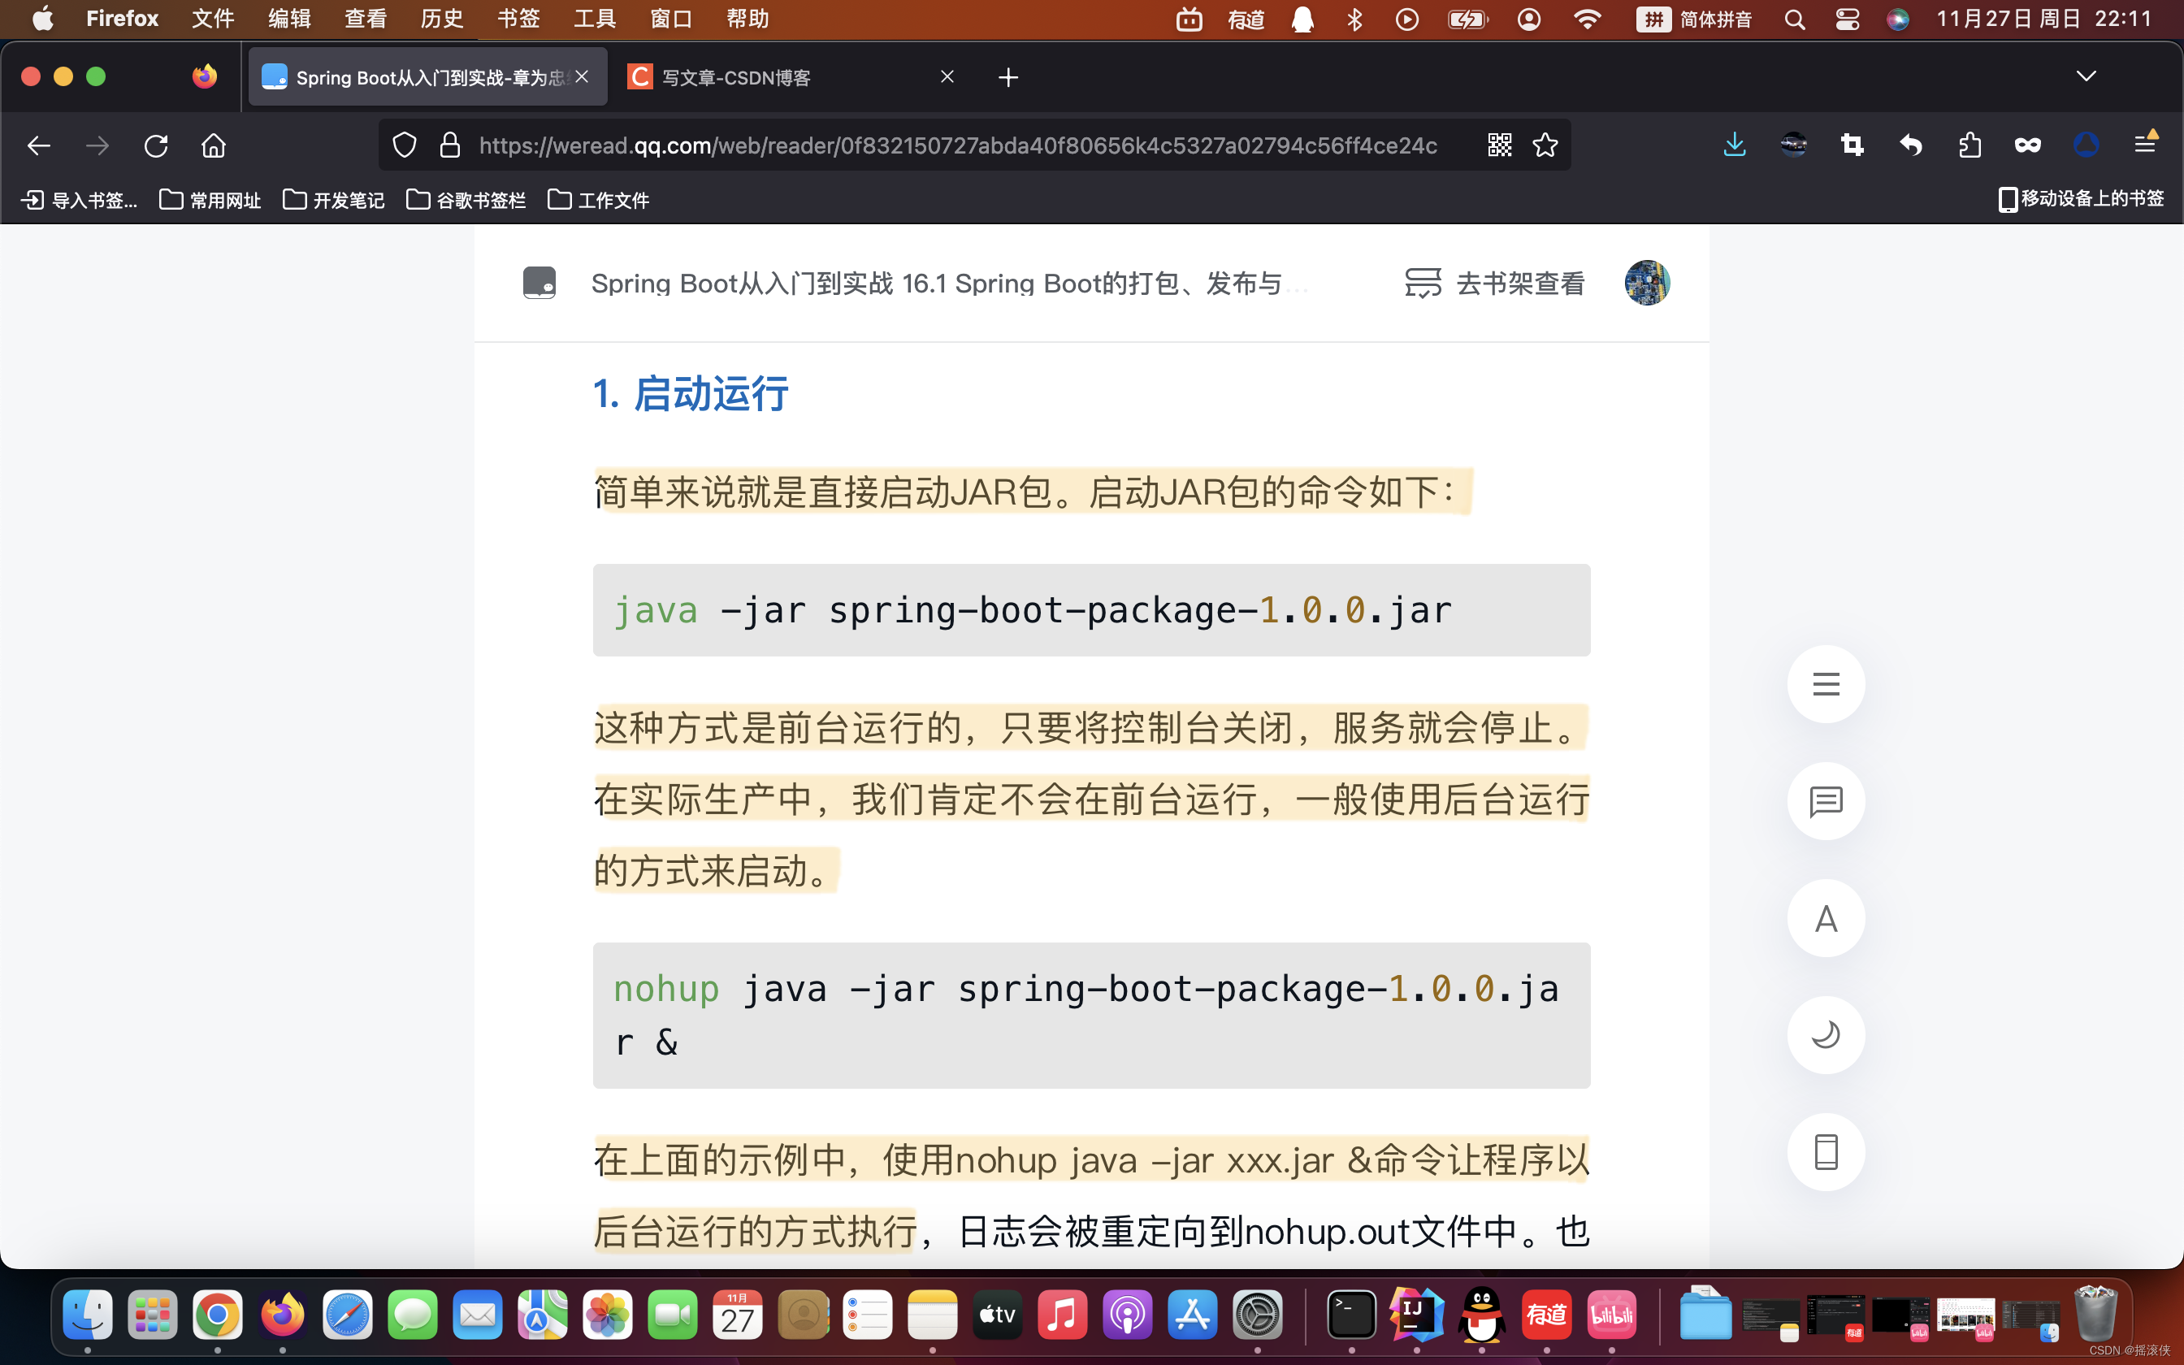Click the WeRead book logo icon

(539, 283)
